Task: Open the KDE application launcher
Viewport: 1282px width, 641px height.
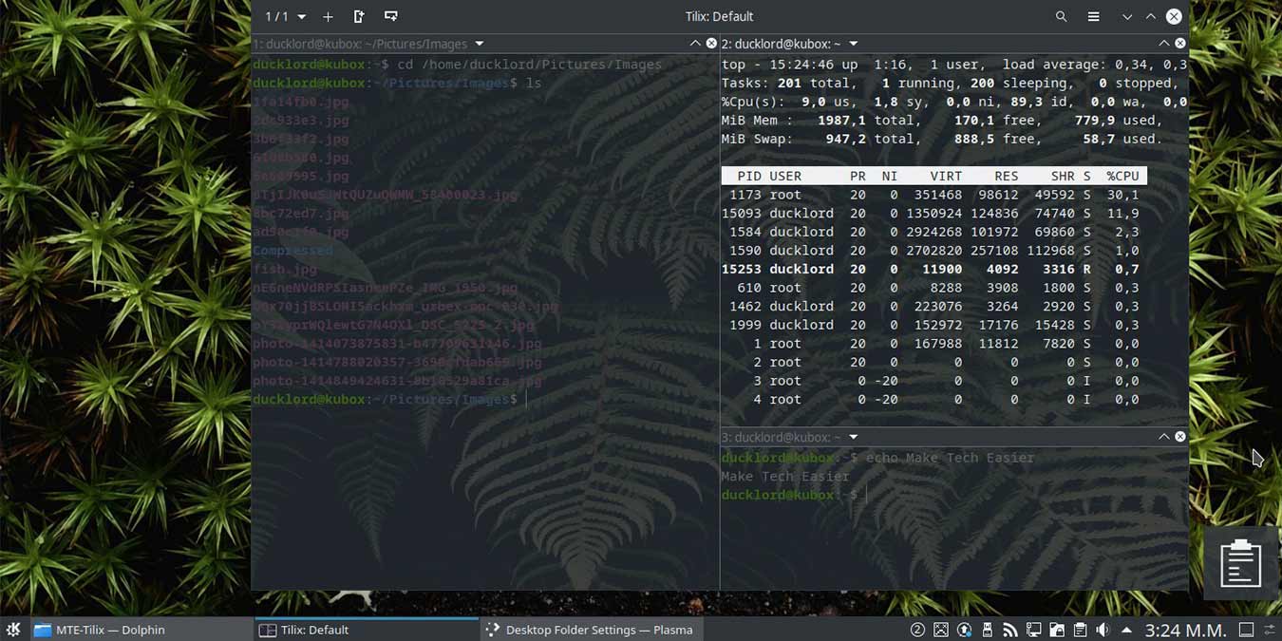Action: click(13, 630)
